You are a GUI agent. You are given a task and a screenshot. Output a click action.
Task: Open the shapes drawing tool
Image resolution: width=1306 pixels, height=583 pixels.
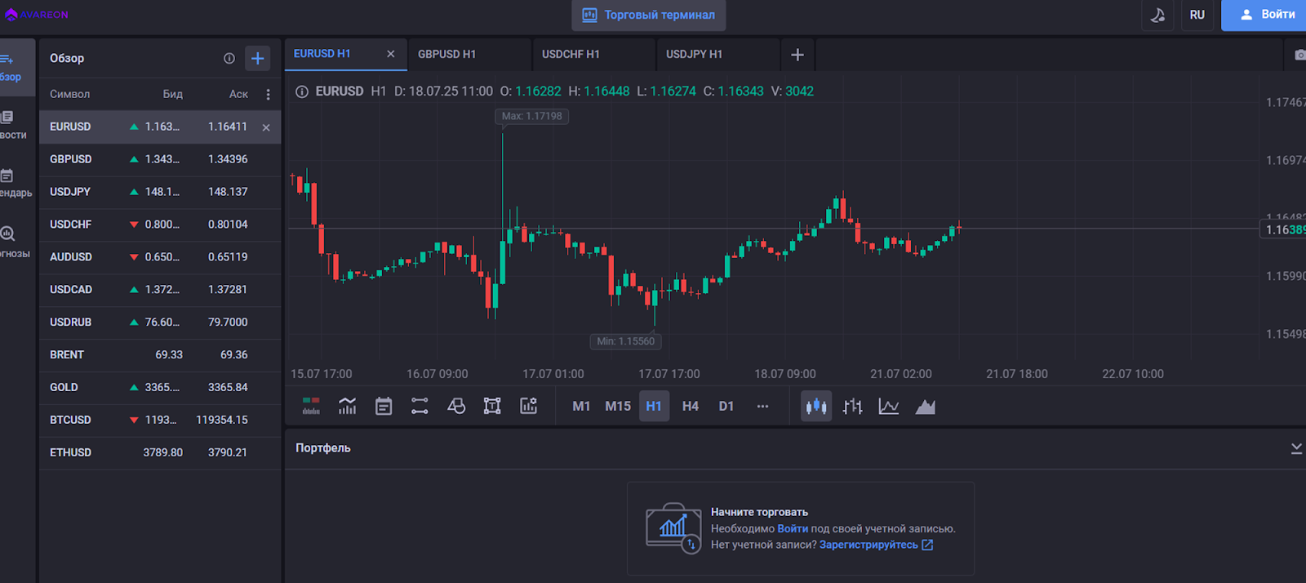click(x=456, y=406)
